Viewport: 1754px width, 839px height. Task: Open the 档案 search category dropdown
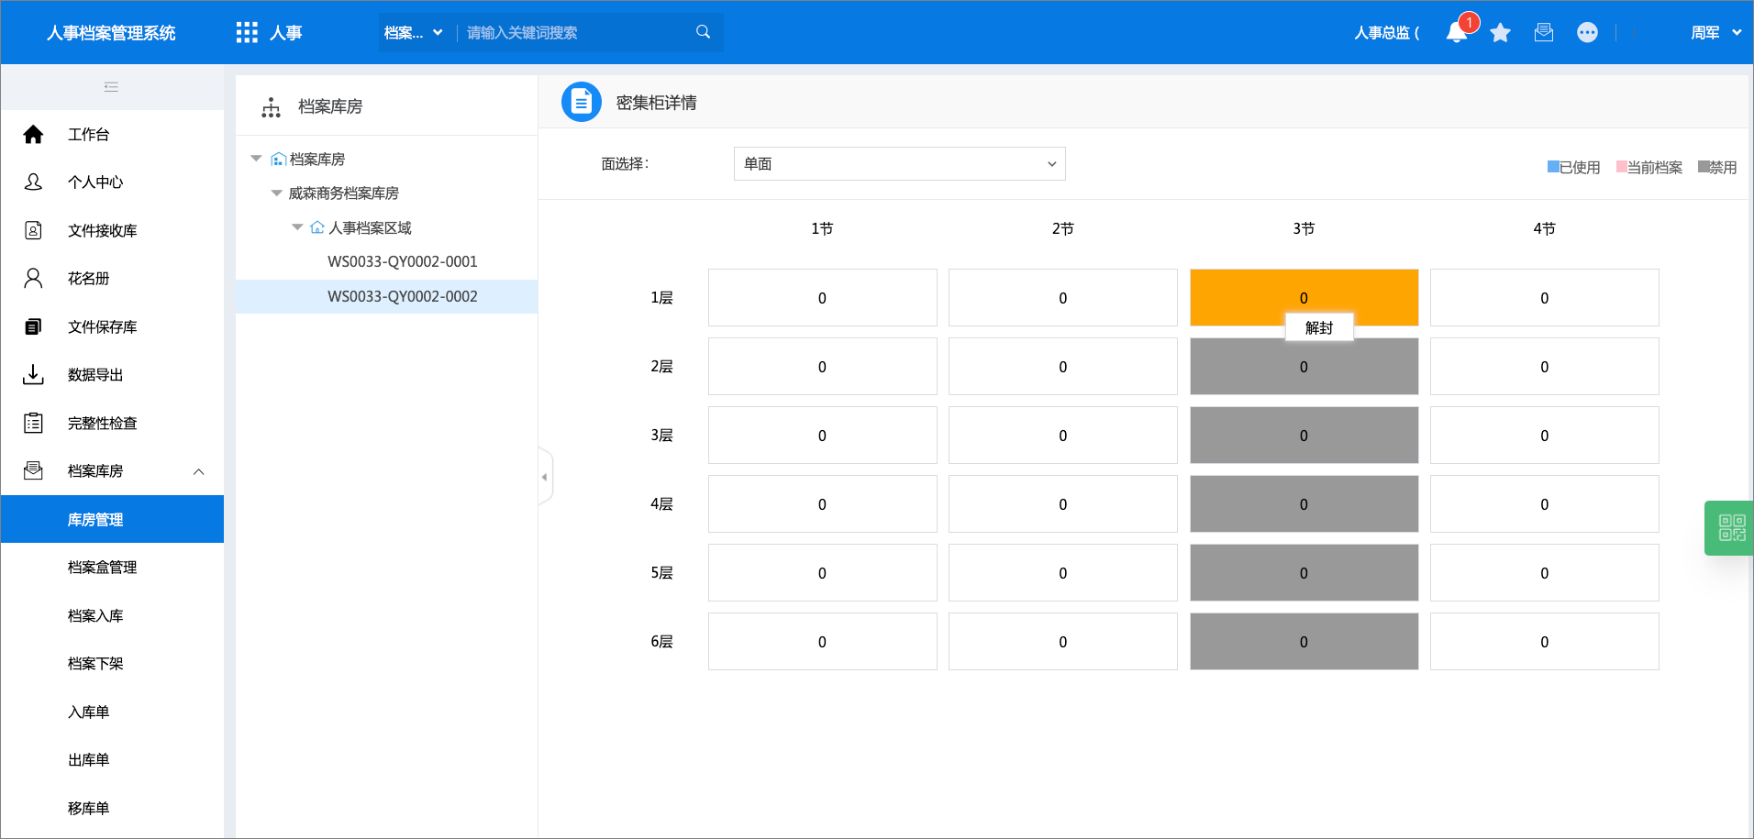[413, 33]
